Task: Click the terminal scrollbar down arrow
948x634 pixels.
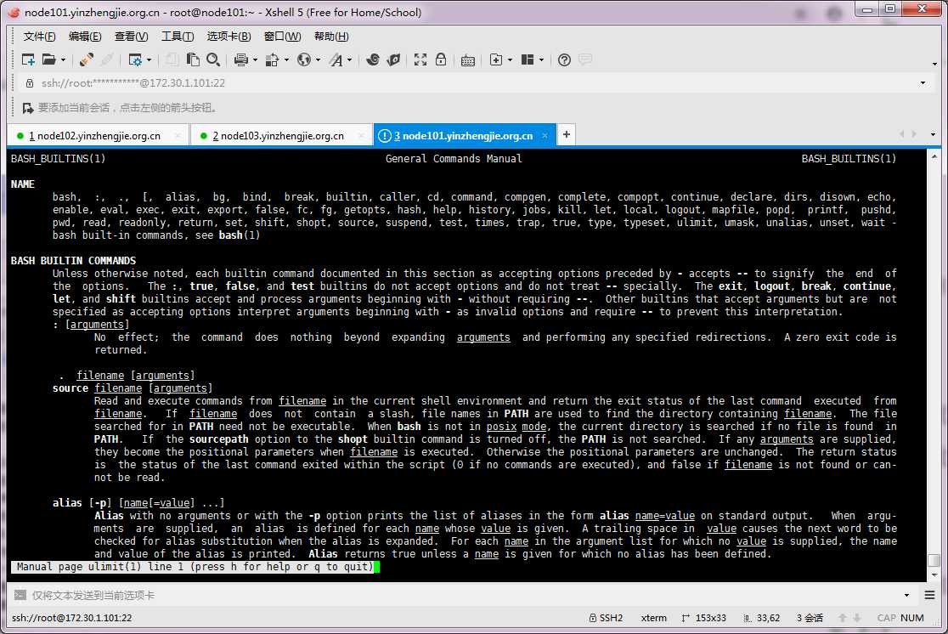Action: pyautogui.click(x=934, y=575)
